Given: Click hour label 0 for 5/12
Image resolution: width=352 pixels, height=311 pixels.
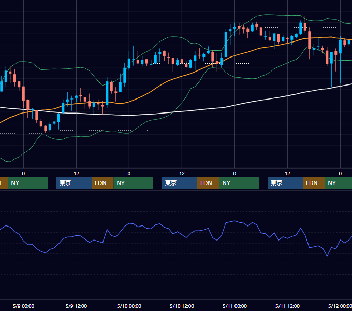Looking at the screenshot, I should (340, 174).
